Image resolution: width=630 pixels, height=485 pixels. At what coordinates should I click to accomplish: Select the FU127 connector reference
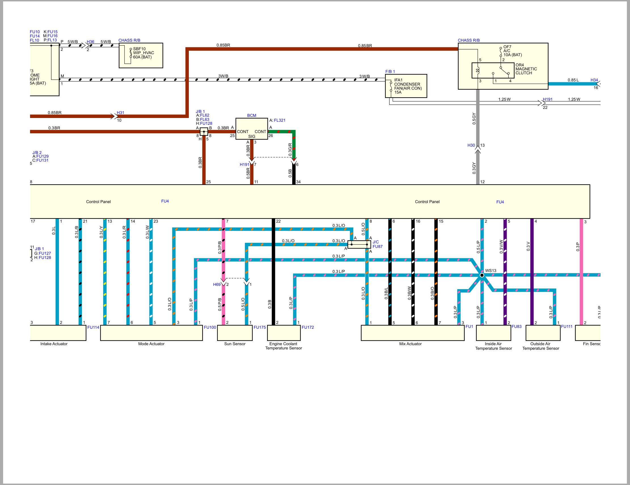pyautogui.click(x=45, y=253)
